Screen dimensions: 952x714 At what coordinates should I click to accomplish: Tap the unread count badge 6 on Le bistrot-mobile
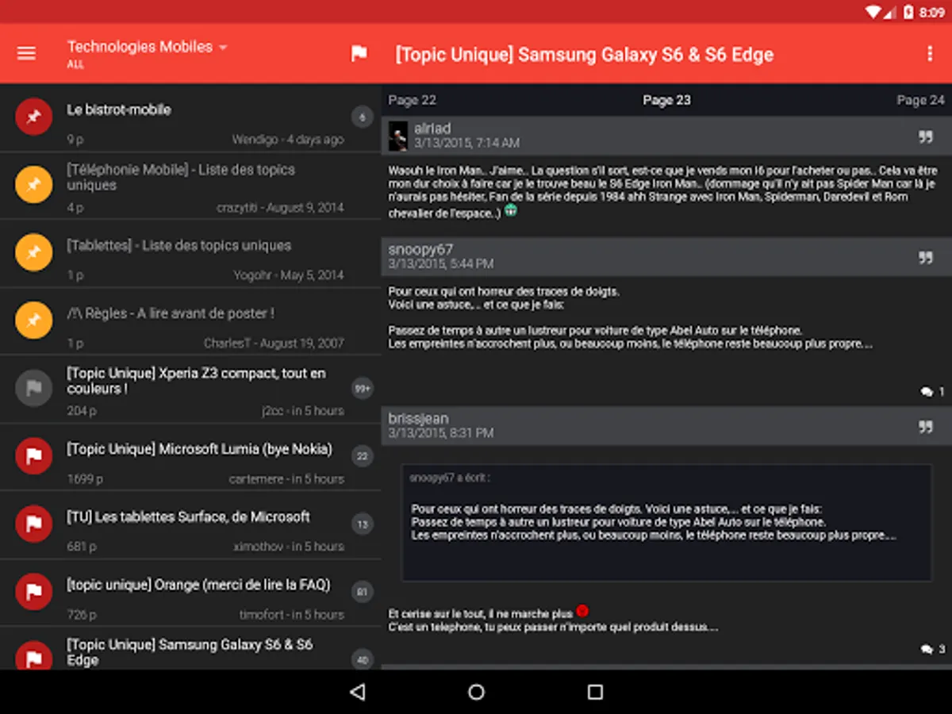tap(362, 117)
